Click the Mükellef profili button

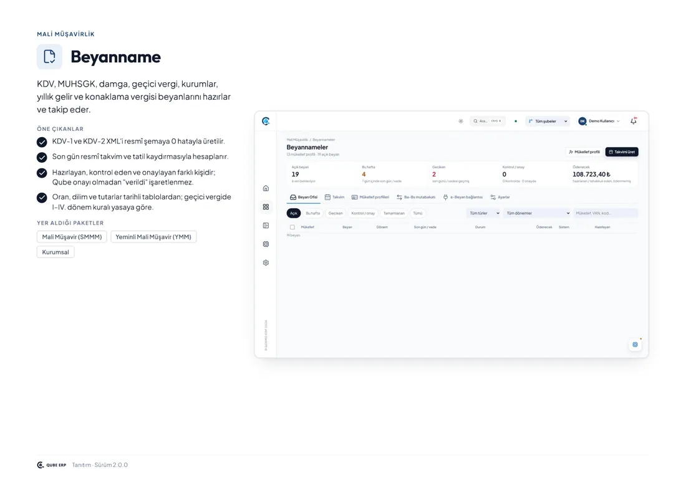coord(584,151)
